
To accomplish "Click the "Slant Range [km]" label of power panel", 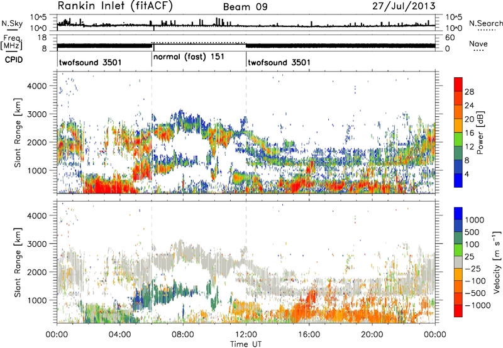I will [x=18, y=133].
